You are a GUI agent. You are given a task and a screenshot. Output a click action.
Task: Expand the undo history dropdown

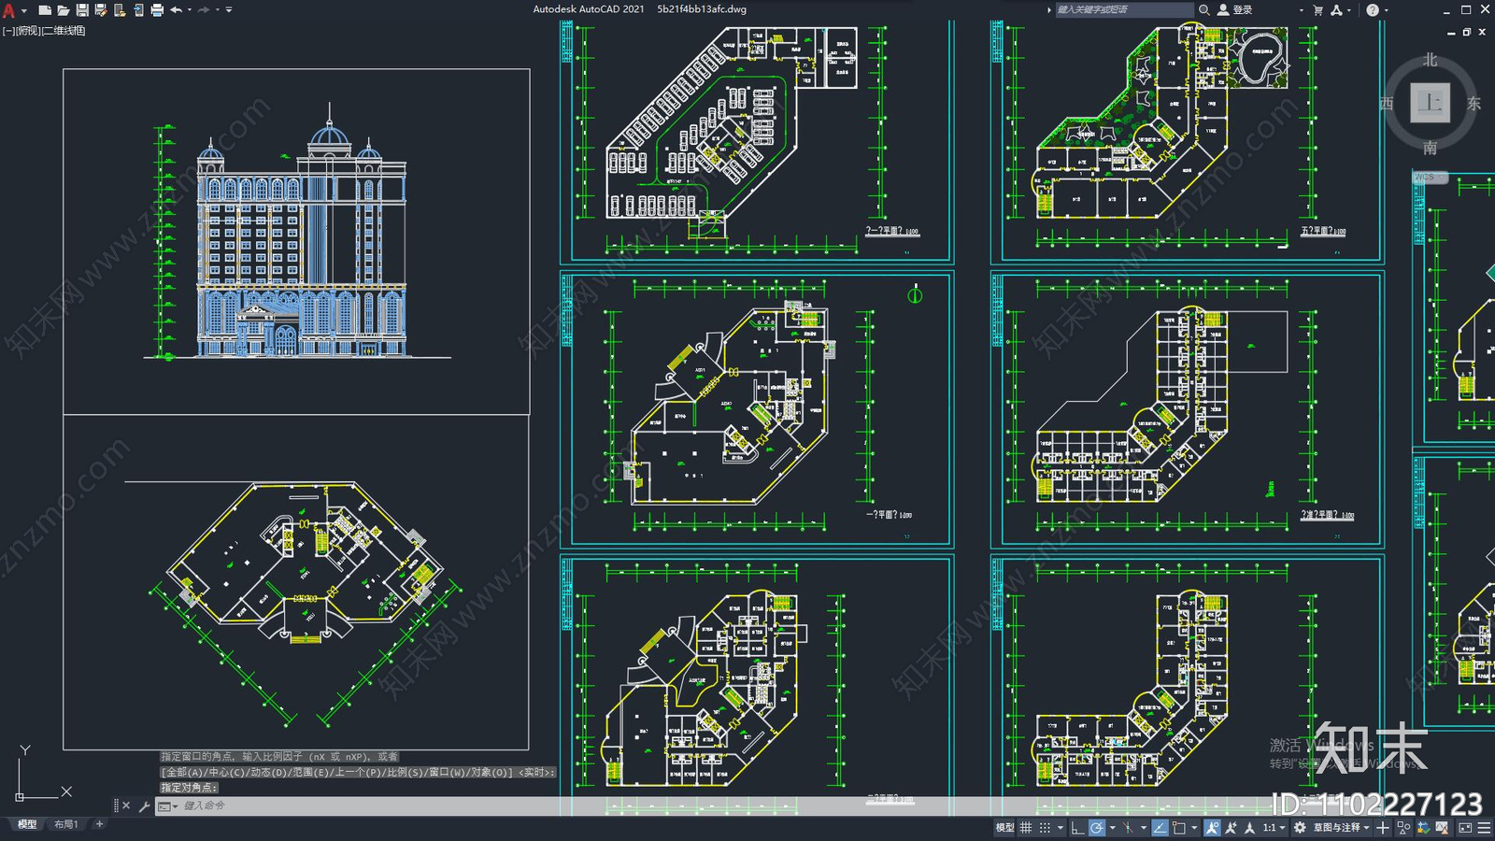pyautogui.click(x=190, y=10)
